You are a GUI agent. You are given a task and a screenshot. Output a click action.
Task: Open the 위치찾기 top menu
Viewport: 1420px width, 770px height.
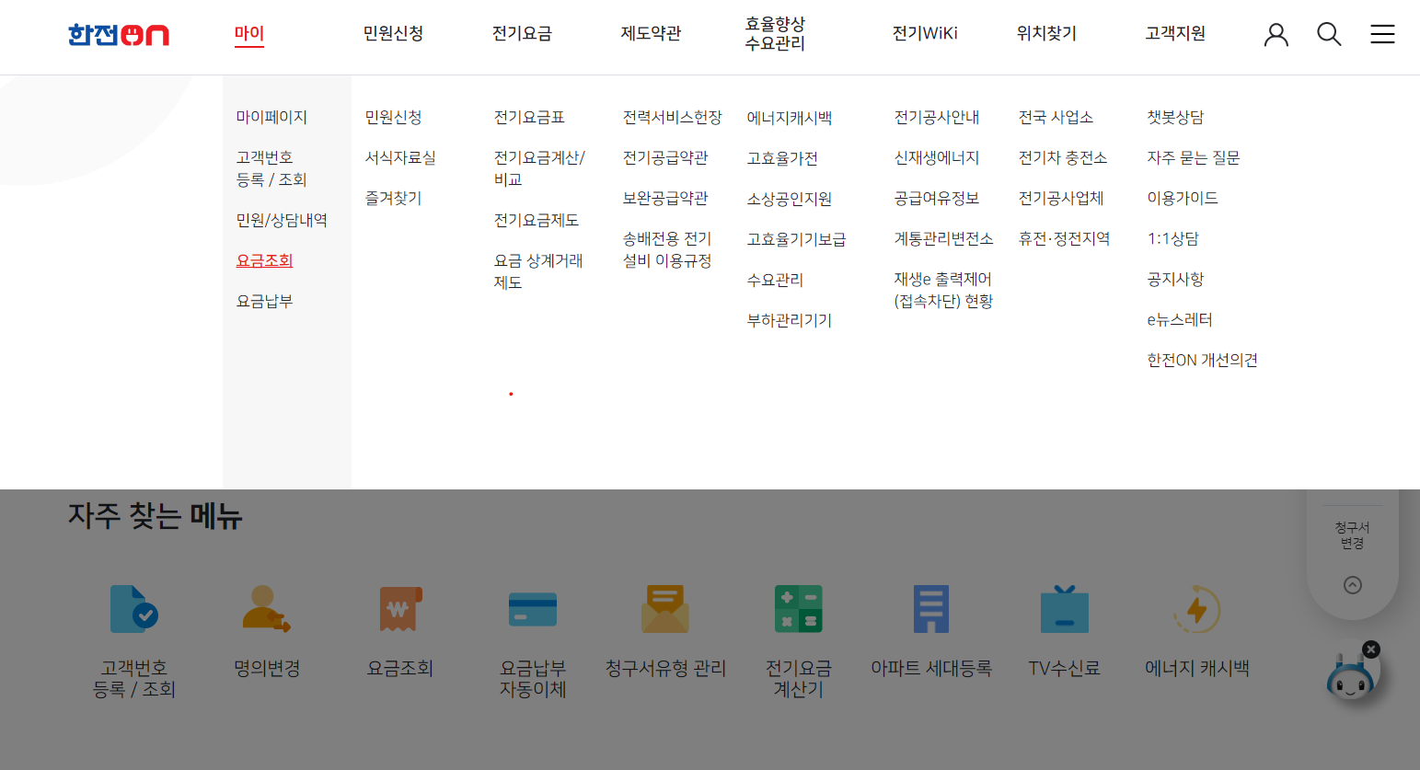click(x=1046, y=34)
